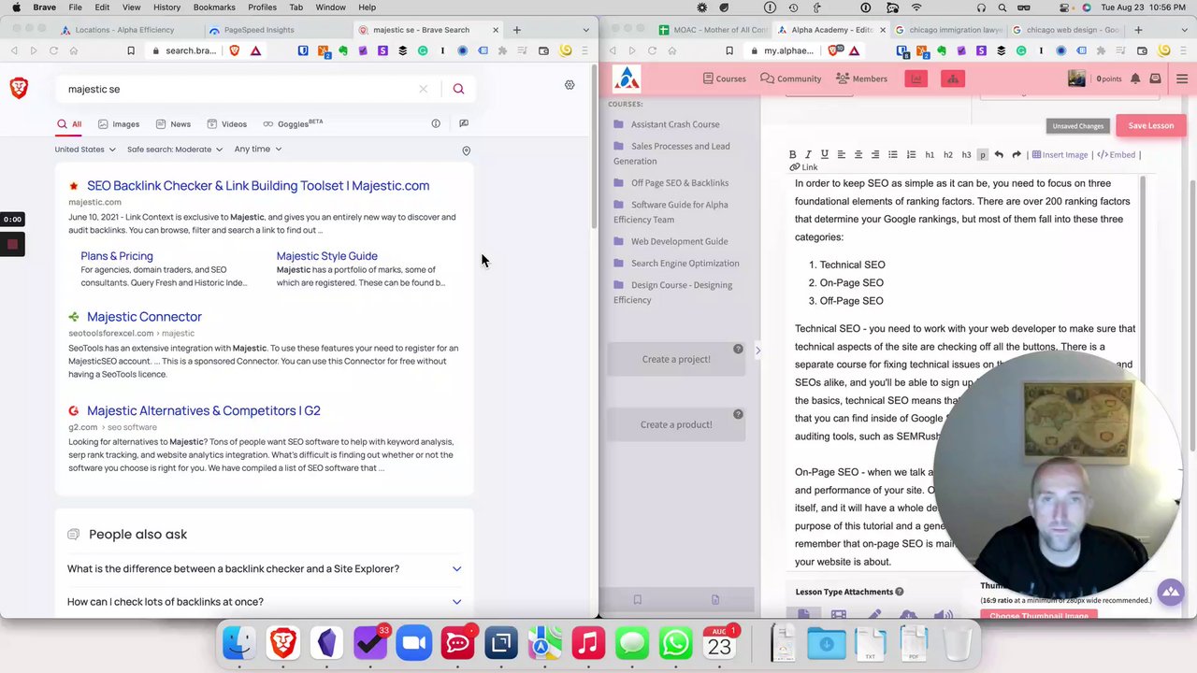Open the Bookmarks menu in menu bar

tap(214, 7)
